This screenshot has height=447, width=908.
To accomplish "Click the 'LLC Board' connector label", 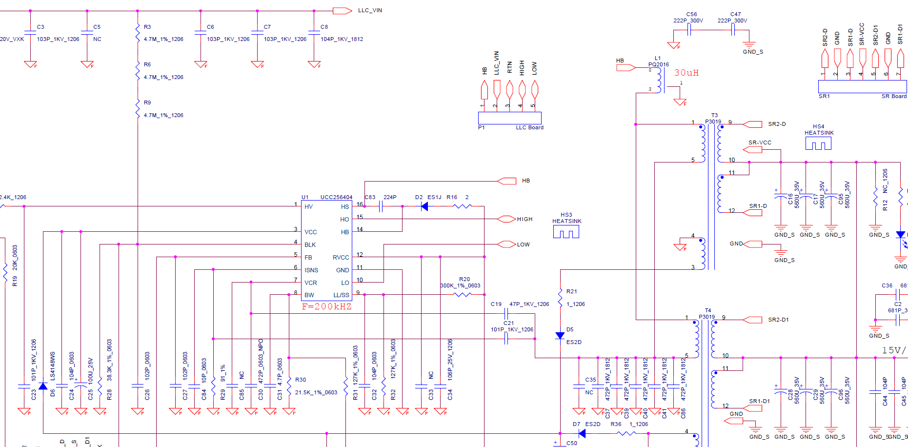I will [x=529, y=127].
